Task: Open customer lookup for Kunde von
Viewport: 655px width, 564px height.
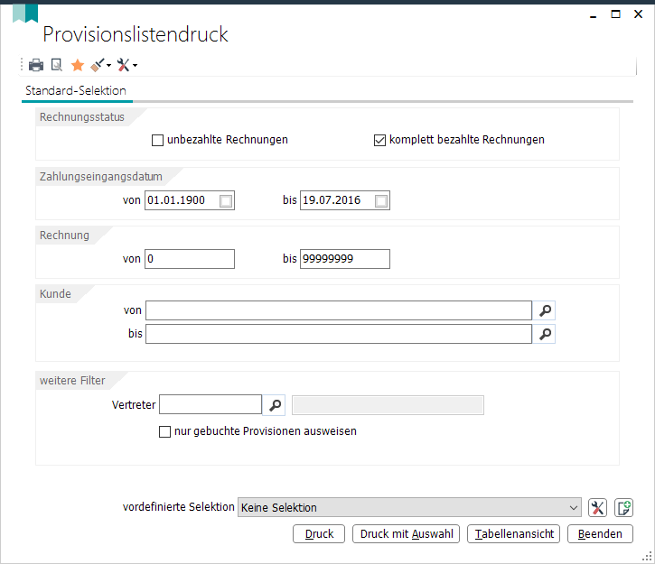Action: tap(545, 310)
